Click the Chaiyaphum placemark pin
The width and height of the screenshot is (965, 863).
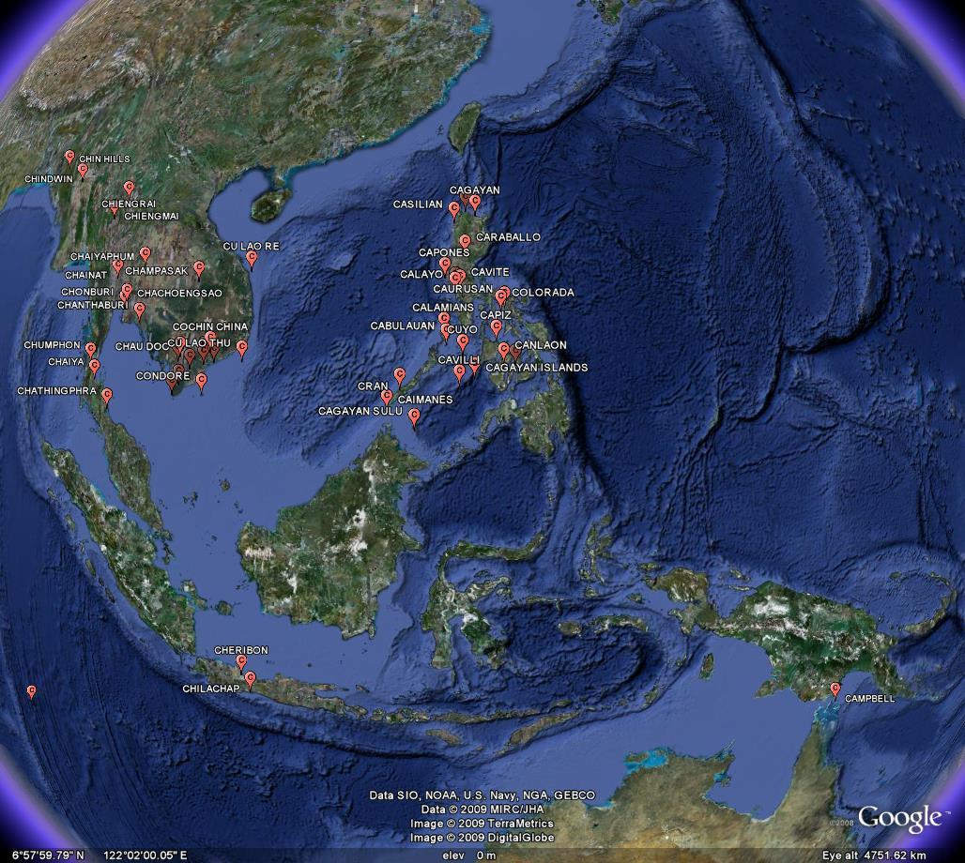tap(145, 254)
